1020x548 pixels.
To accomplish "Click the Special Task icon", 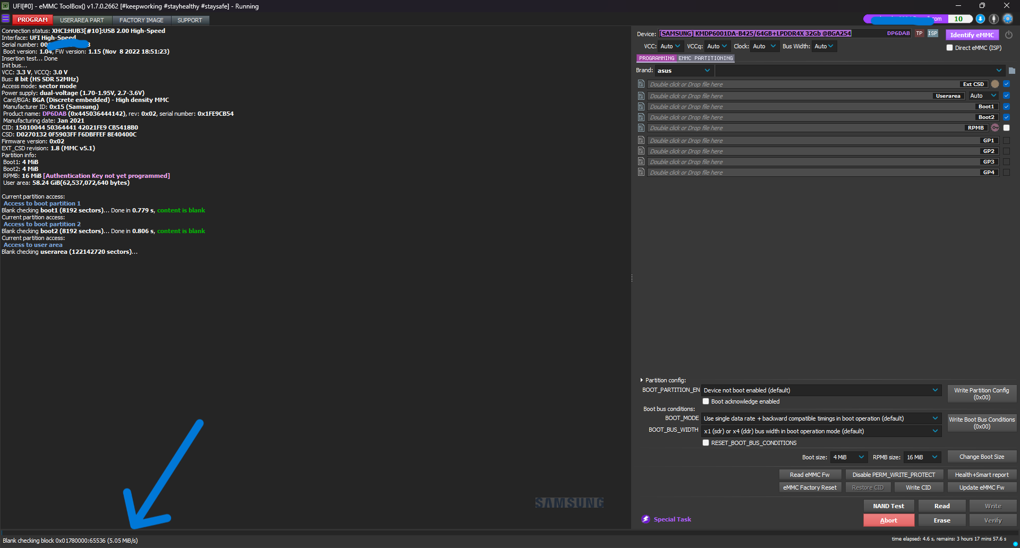I will [x=645, y=519].
